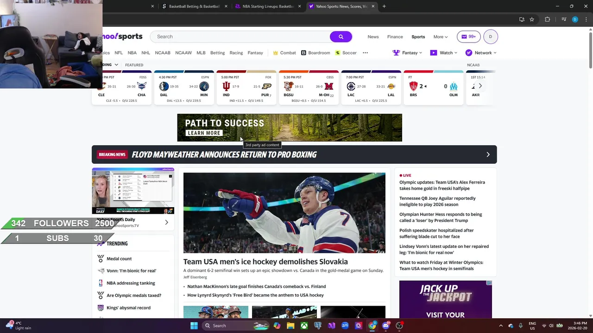Open the Xbox app on the taskbar
This screenshot has width=593, height=333.
[304, 326]
